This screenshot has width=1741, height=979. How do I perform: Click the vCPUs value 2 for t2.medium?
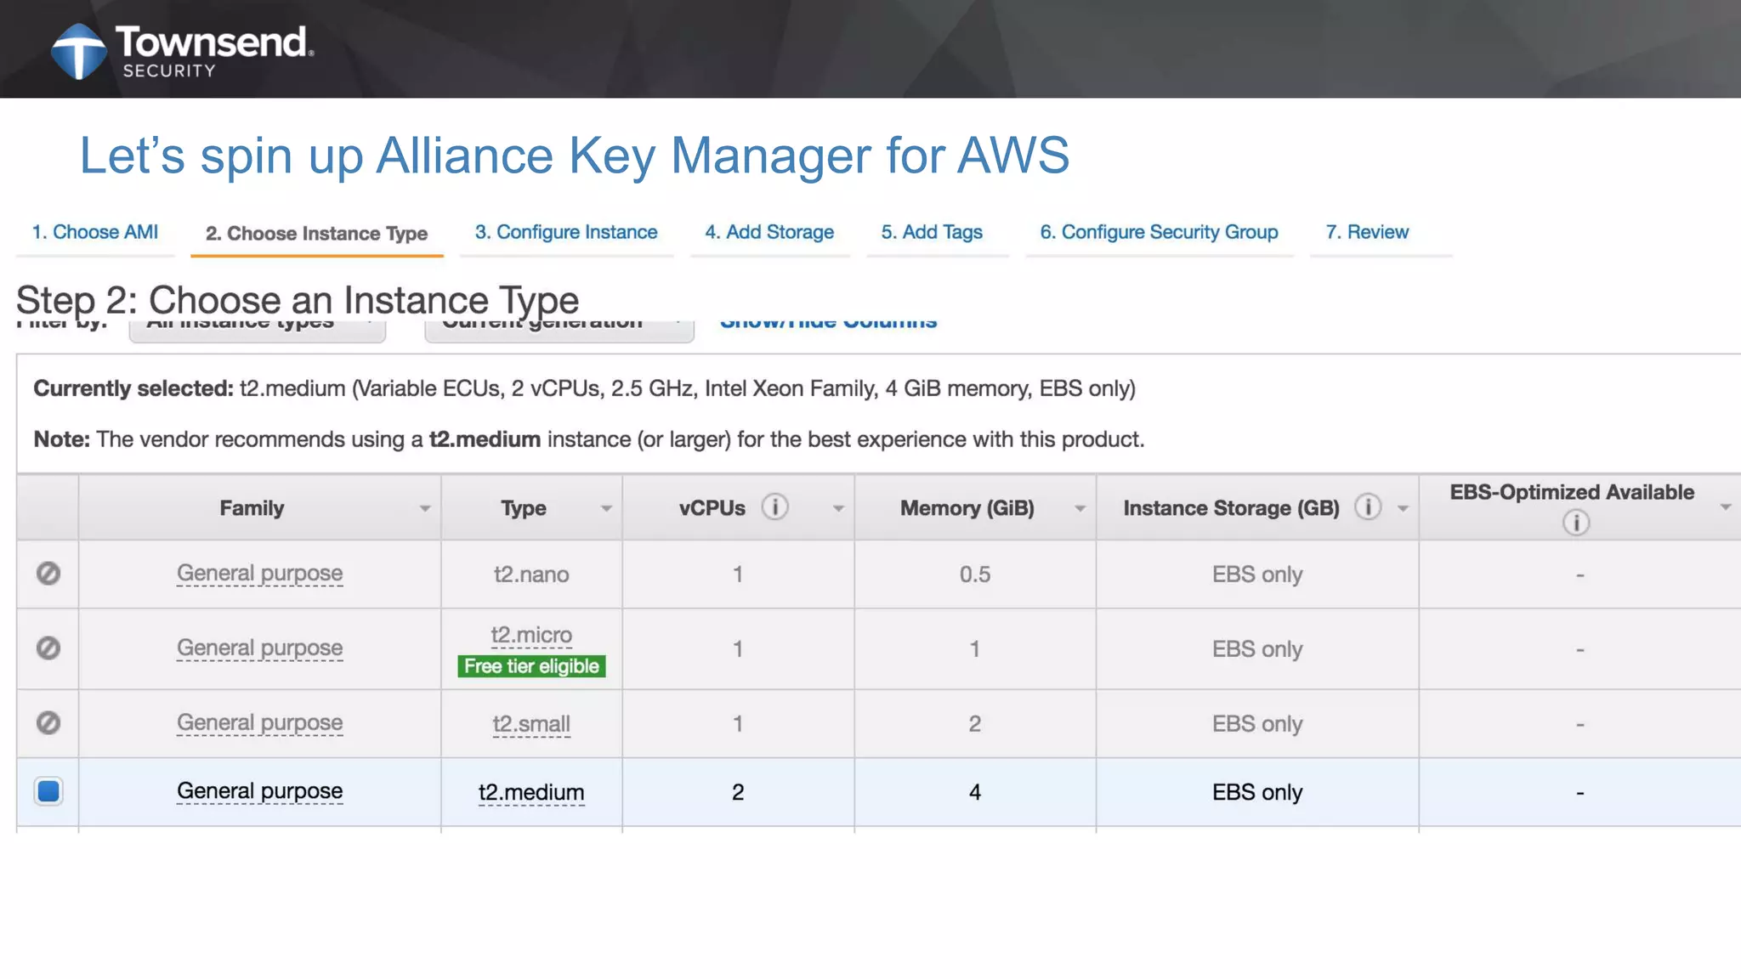738,792
